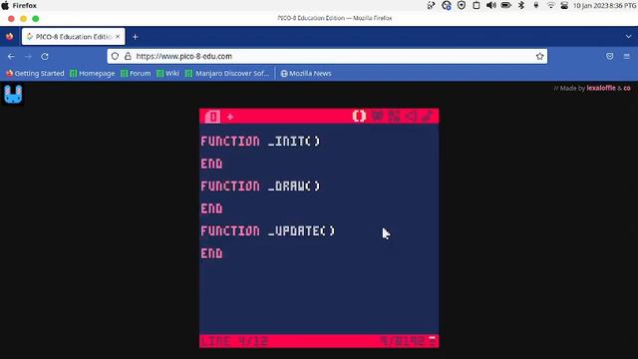Open the Getting Started bookmark
This screenshot has height=359, width=638.
coord(35,73)
